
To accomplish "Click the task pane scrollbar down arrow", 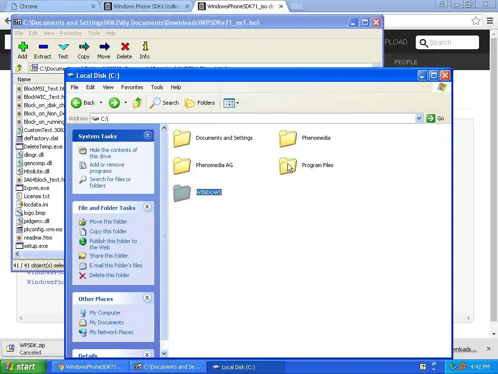I will pyautogui.click(x=164, y=353).
